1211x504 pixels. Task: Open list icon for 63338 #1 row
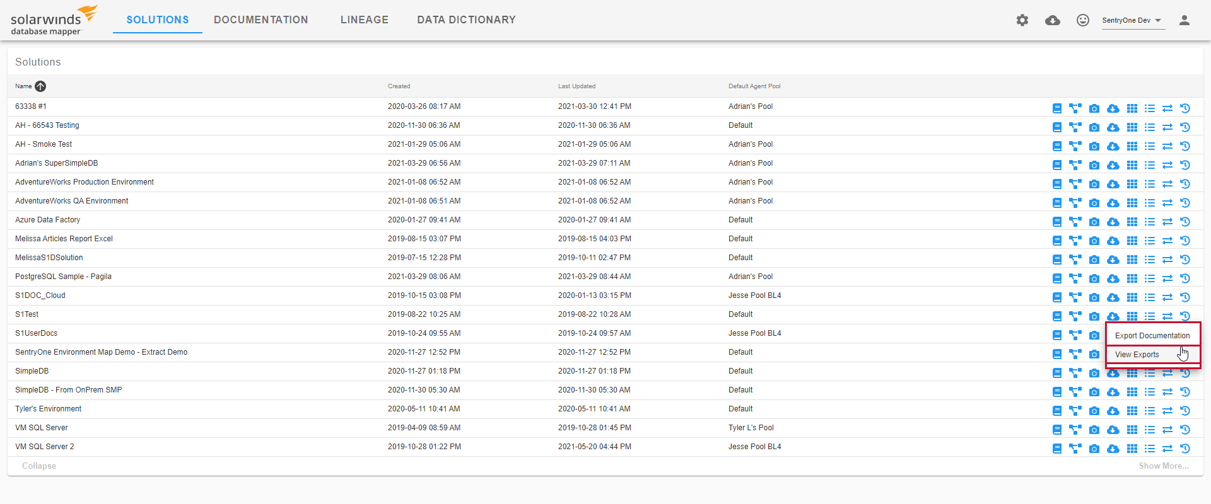pyautogui.click(x=1150, y=108)
